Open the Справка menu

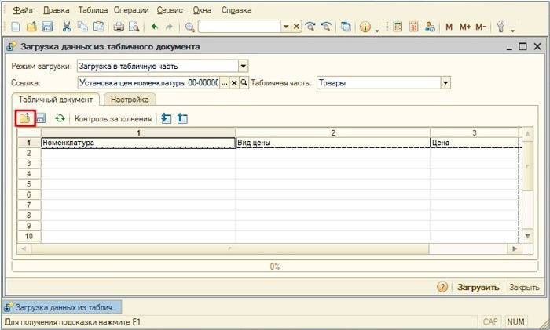pos(236,10)
